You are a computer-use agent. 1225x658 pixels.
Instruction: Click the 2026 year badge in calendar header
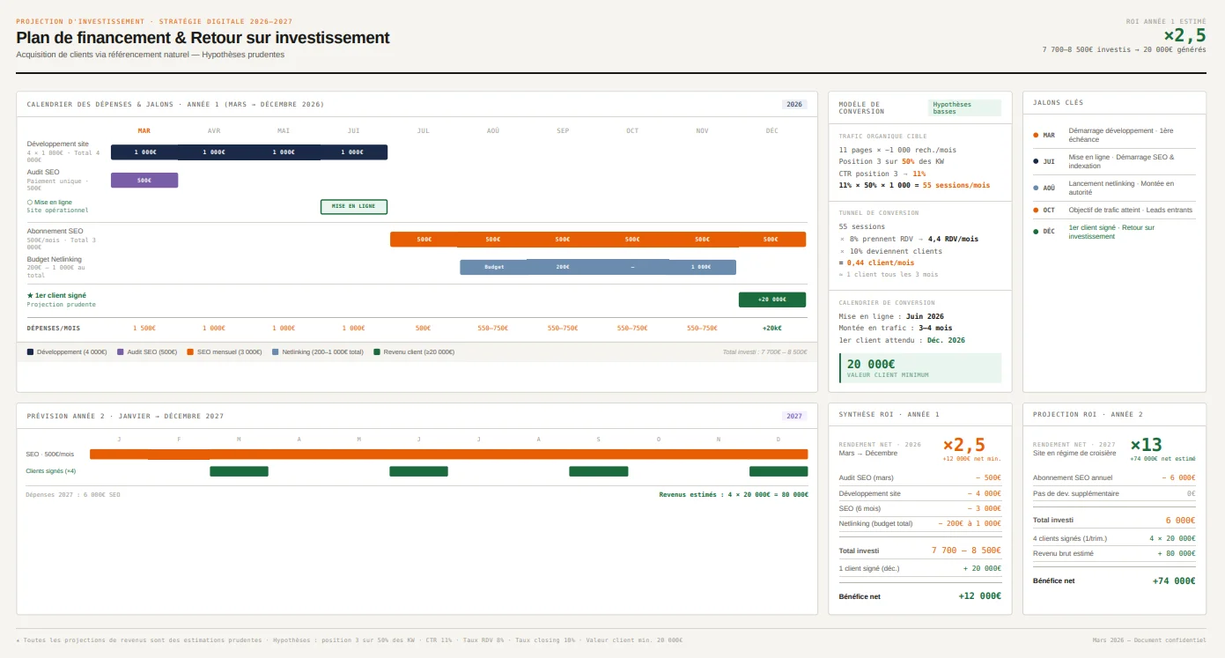click(x=794, y=104)
